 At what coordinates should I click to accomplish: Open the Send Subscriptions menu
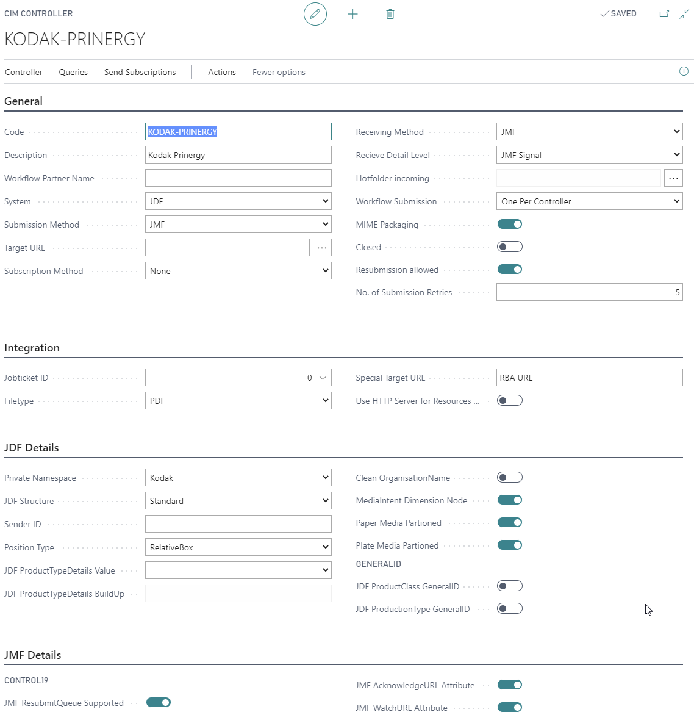[140, 72]
